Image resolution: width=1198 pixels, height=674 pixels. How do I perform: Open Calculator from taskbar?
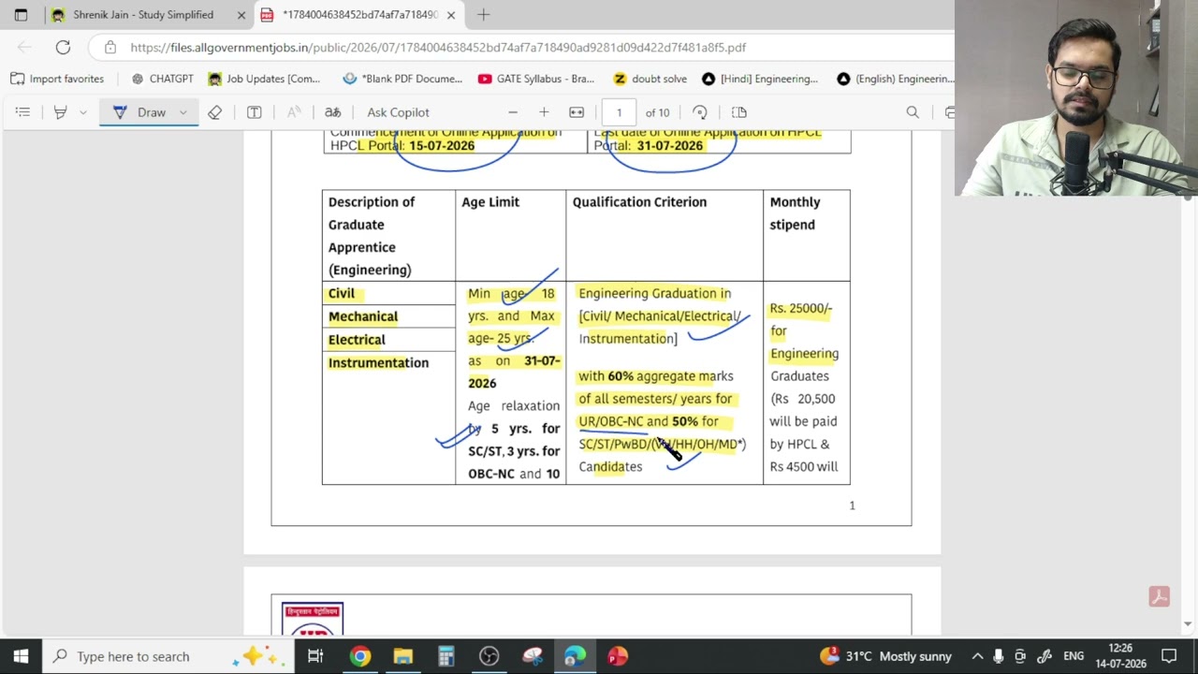446,656
